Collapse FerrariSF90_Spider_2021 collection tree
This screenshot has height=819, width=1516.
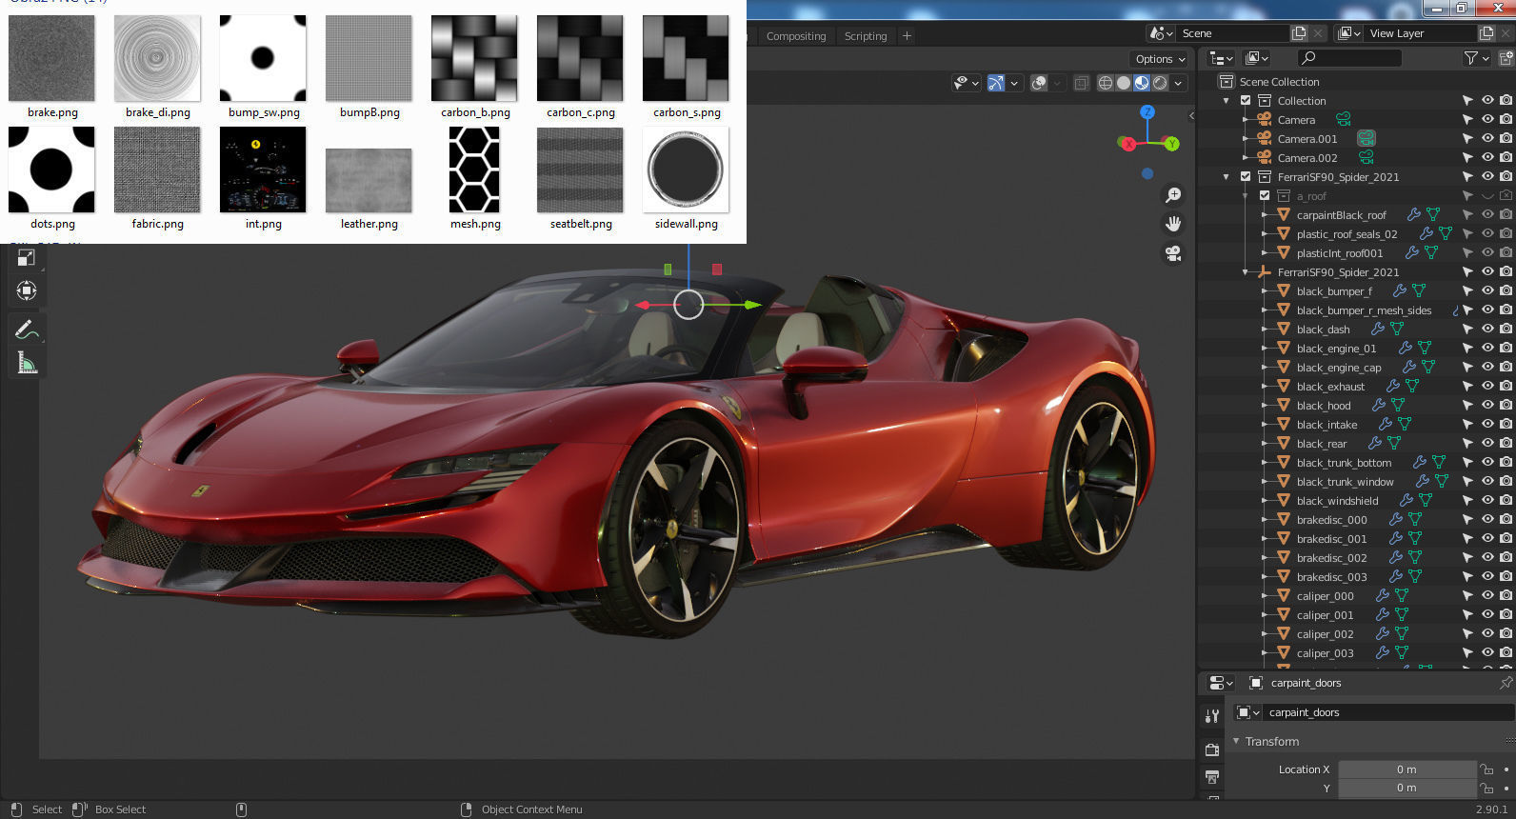tap(1227, 176)
